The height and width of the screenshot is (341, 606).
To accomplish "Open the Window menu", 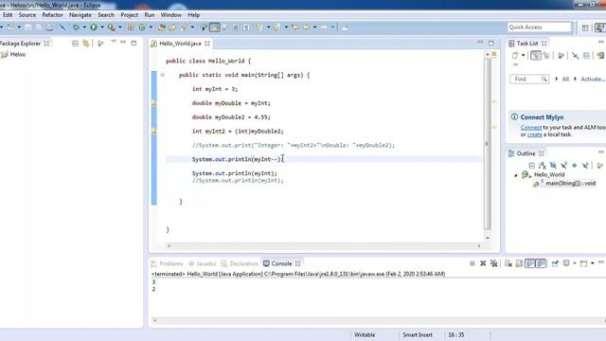I will pos(171,15).
